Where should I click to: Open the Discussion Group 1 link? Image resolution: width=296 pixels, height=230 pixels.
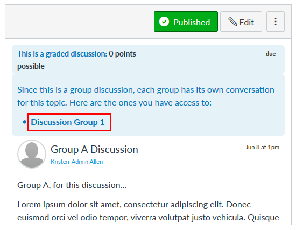point(68,122)
